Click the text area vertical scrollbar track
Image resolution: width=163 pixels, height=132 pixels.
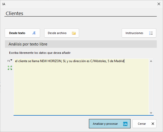(x=151, y=87)
